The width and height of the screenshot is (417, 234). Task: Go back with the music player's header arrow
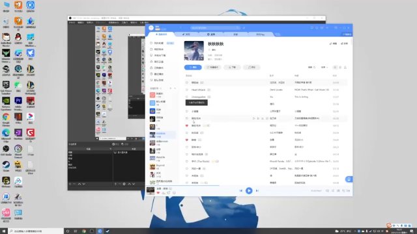tap(181, 27)
